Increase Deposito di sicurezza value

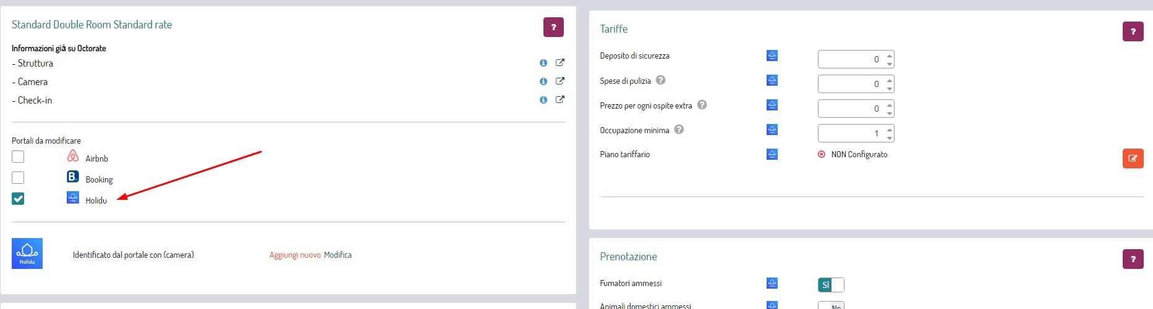(x=890, y=55)
